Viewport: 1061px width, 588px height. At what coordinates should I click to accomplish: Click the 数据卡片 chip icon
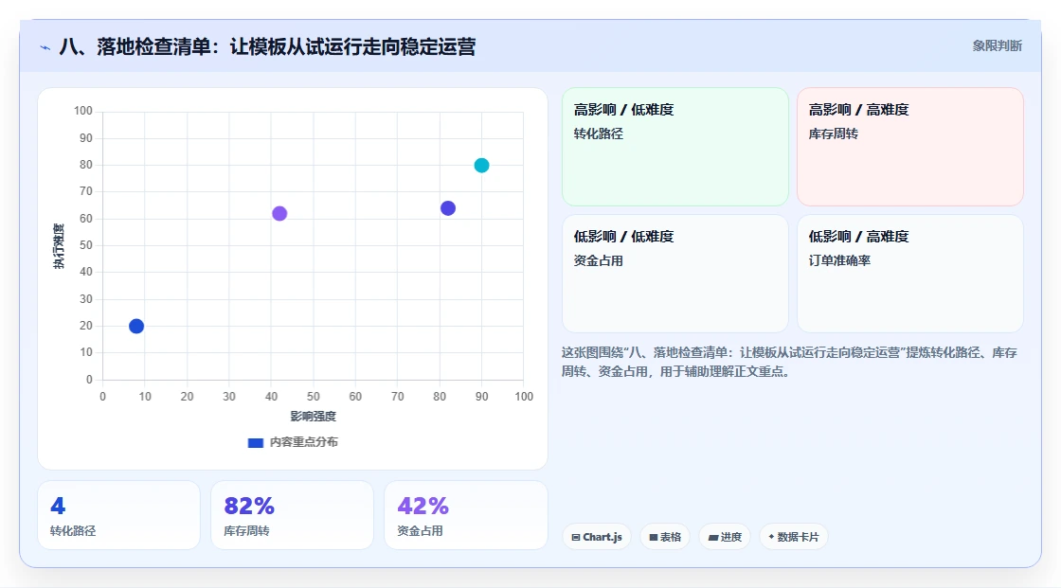[x=771, y=537]
